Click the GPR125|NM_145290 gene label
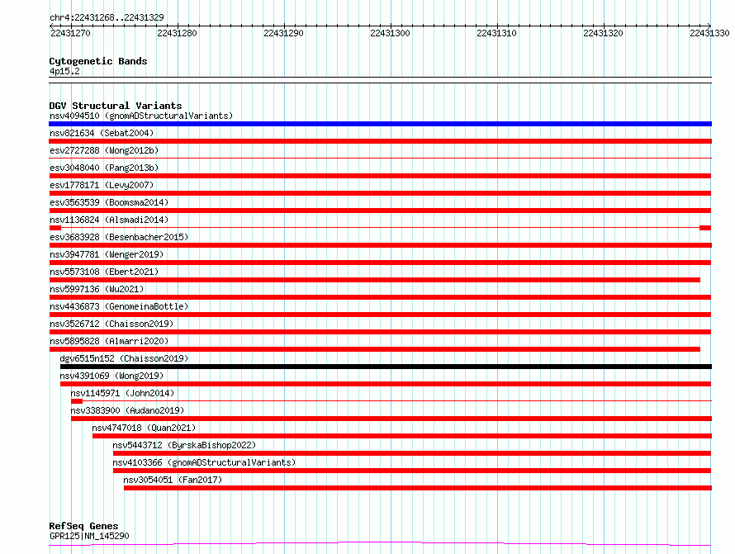 (x=89, y=536)
